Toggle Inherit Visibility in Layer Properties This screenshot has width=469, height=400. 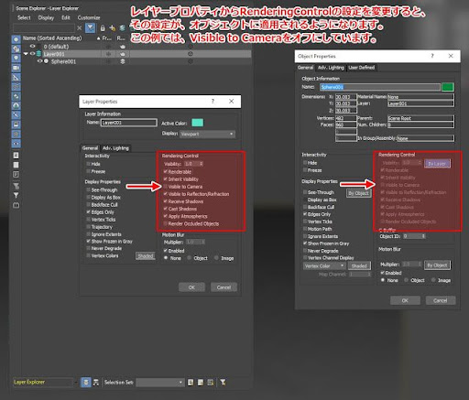[166, 179]
